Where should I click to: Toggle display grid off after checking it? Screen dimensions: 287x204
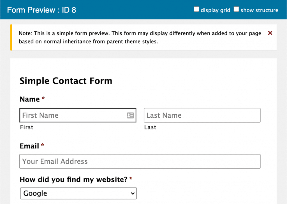(x=196, y=9)
